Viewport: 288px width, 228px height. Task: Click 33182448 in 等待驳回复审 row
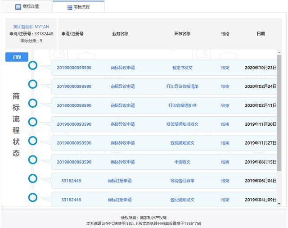71,181
